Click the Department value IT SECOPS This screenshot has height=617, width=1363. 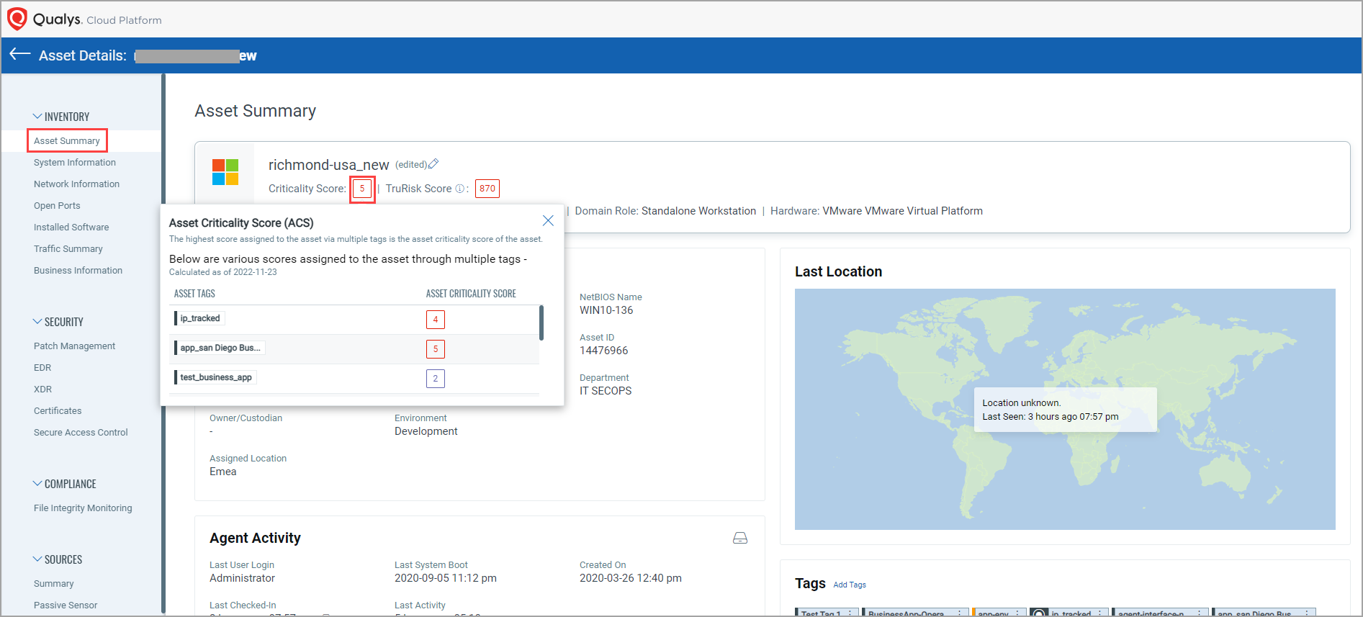[x=606, y=391]
